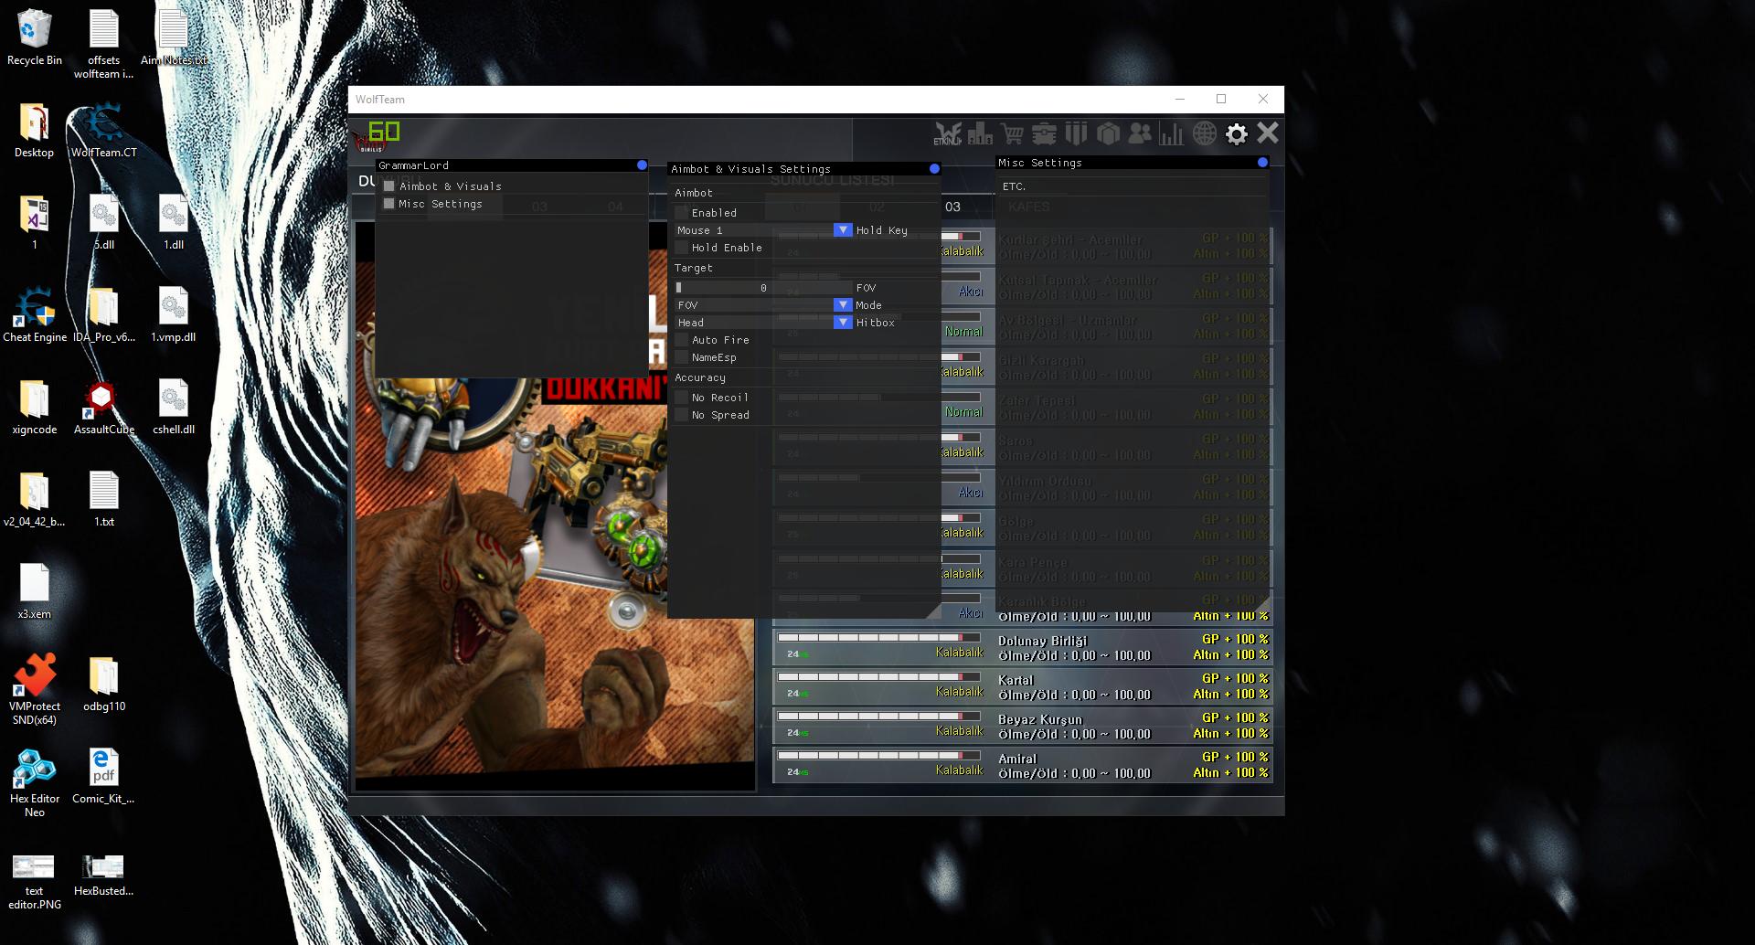Viewport: 1755px width, 945px height.
Task: Select the Hex Editor Neo shortcut
Action: click(35, 783)
